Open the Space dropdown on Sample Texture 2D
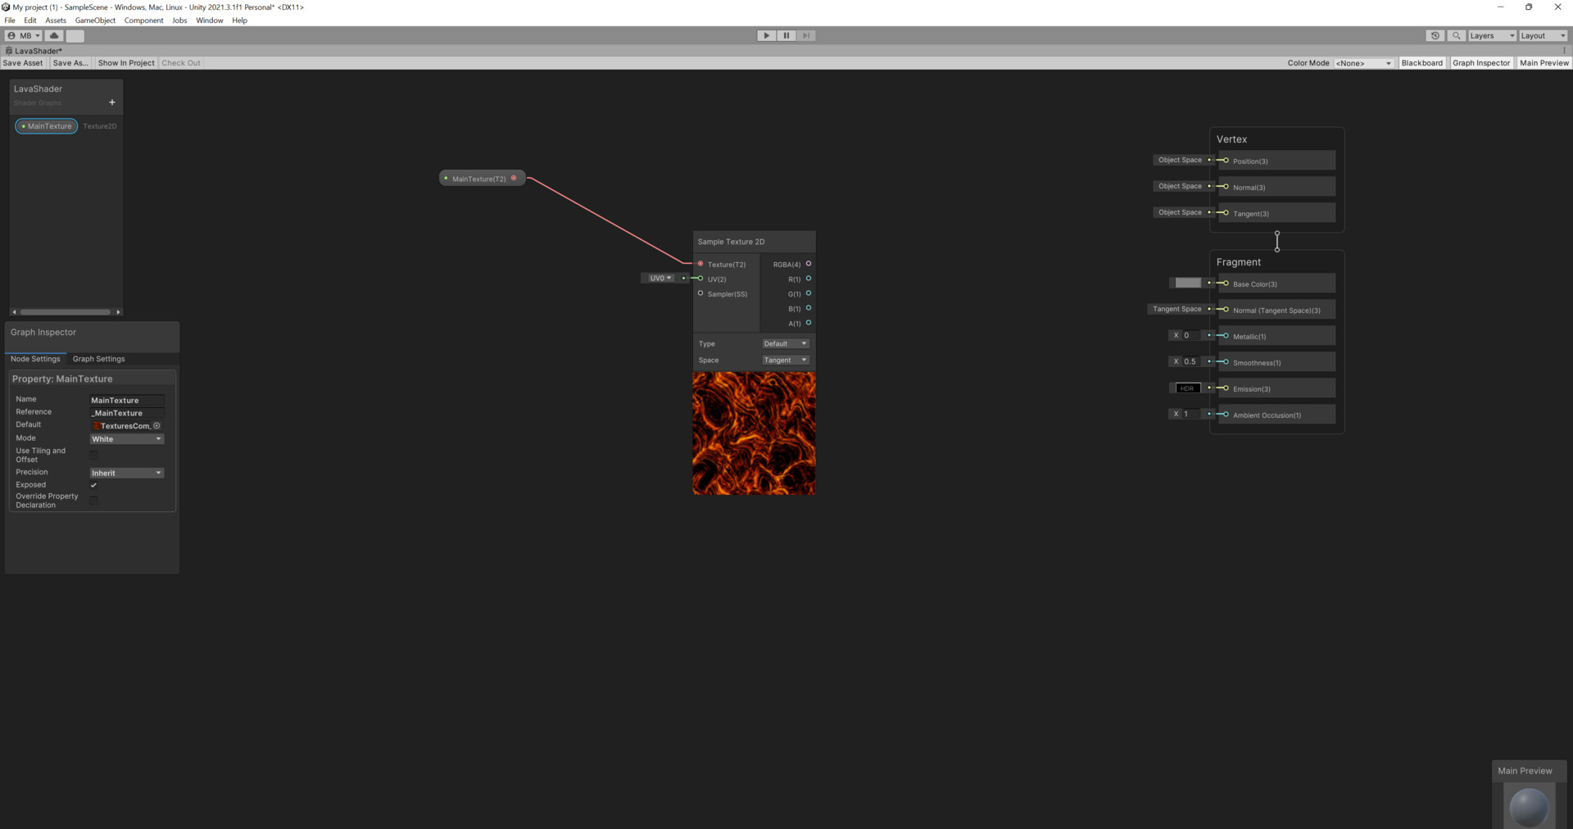 tap(784, 360)
